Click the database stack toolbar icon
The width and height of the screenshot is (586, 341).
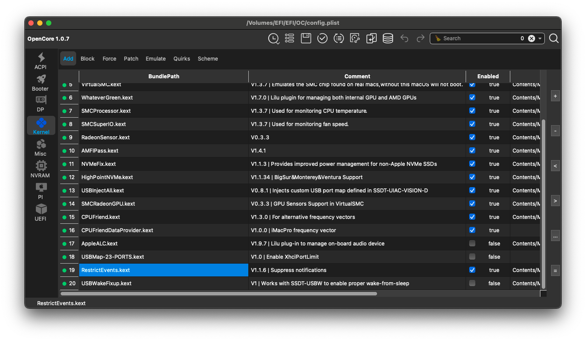[x=388, y=38]
